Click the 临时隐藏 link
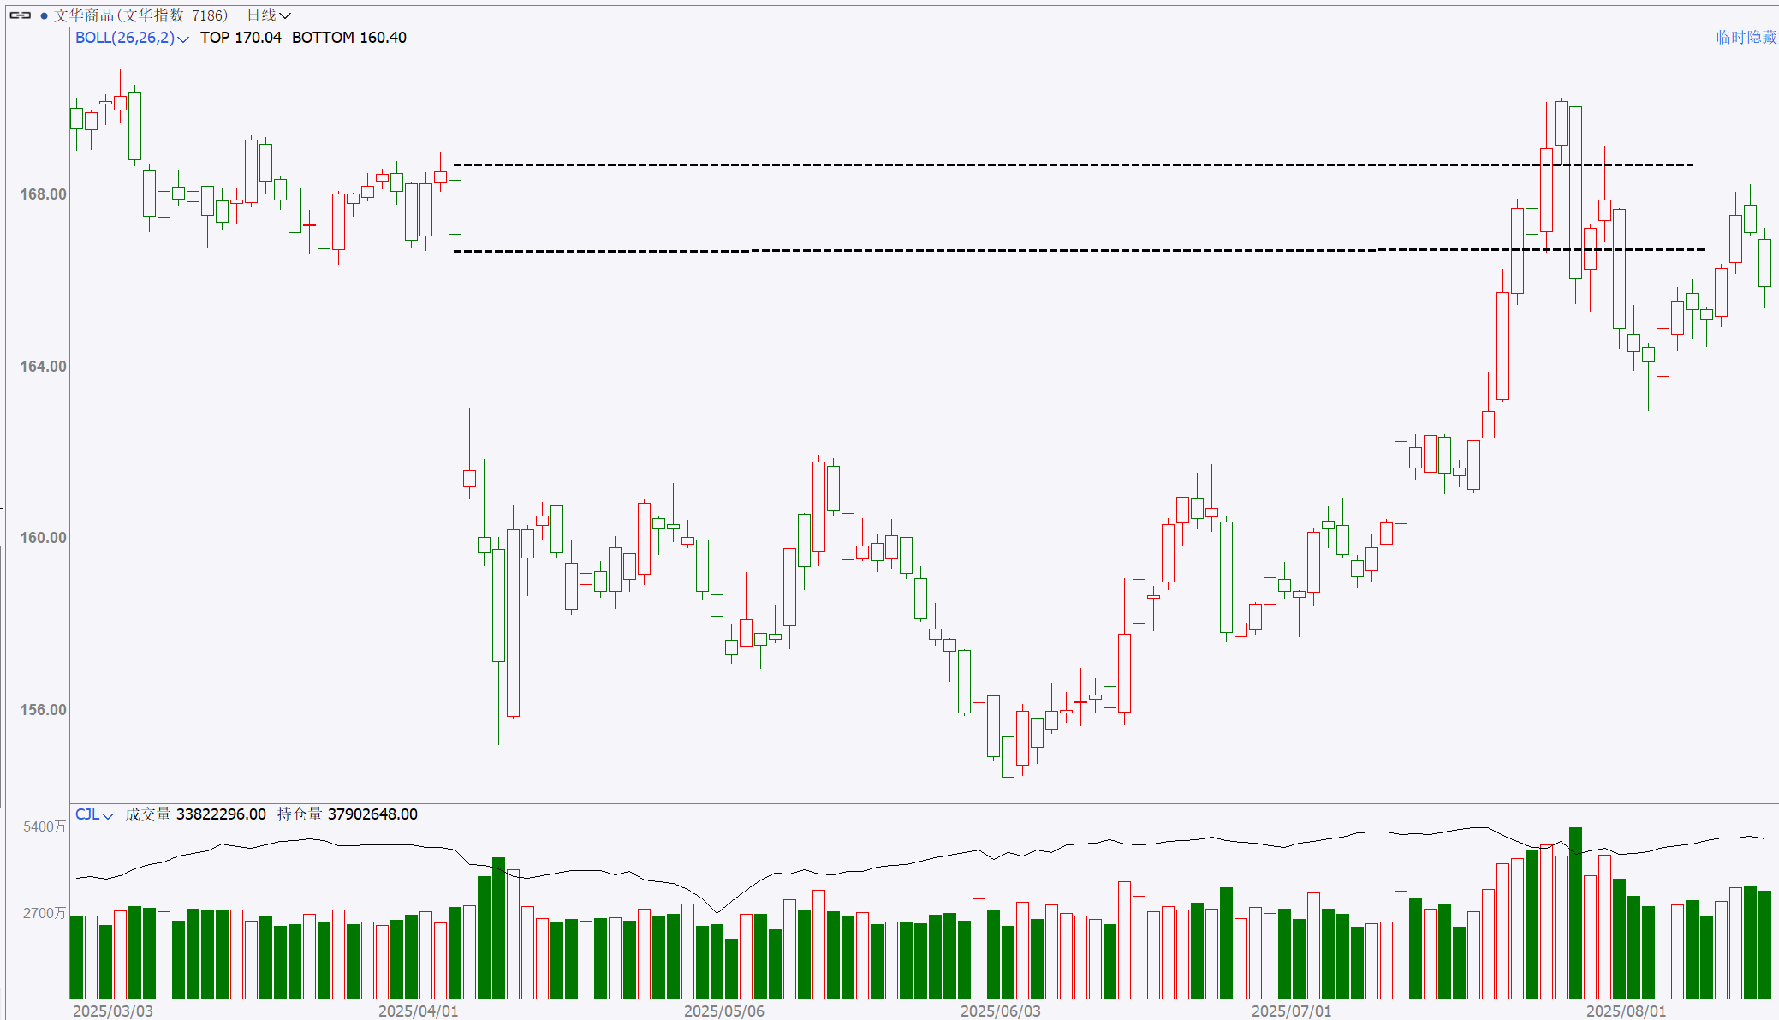The height and width of the screenshot is (1020, 1779). pos(1746,38)
